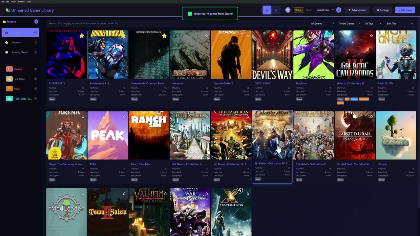Click the cyan TEST123TEST12 folder icon
This screenshot has width=420, height=236.
pos(10,99)
